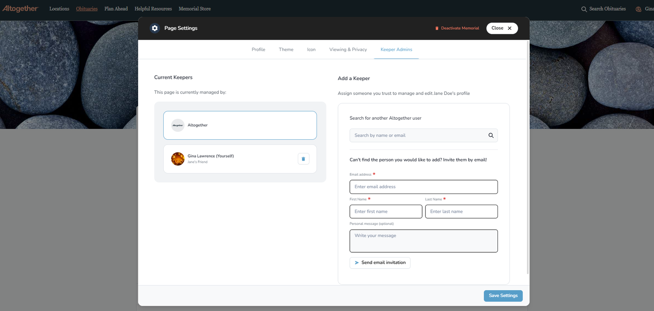Click Send email invitation button
Image resolution: width=654 pixels, height=311 pixels.
(380, 263)
